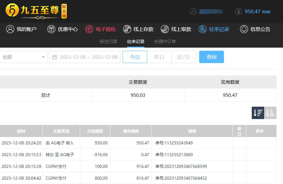This screenshot has width=283, height=184.
Task: Click the 摘要 column header
Action: [192, 131]
